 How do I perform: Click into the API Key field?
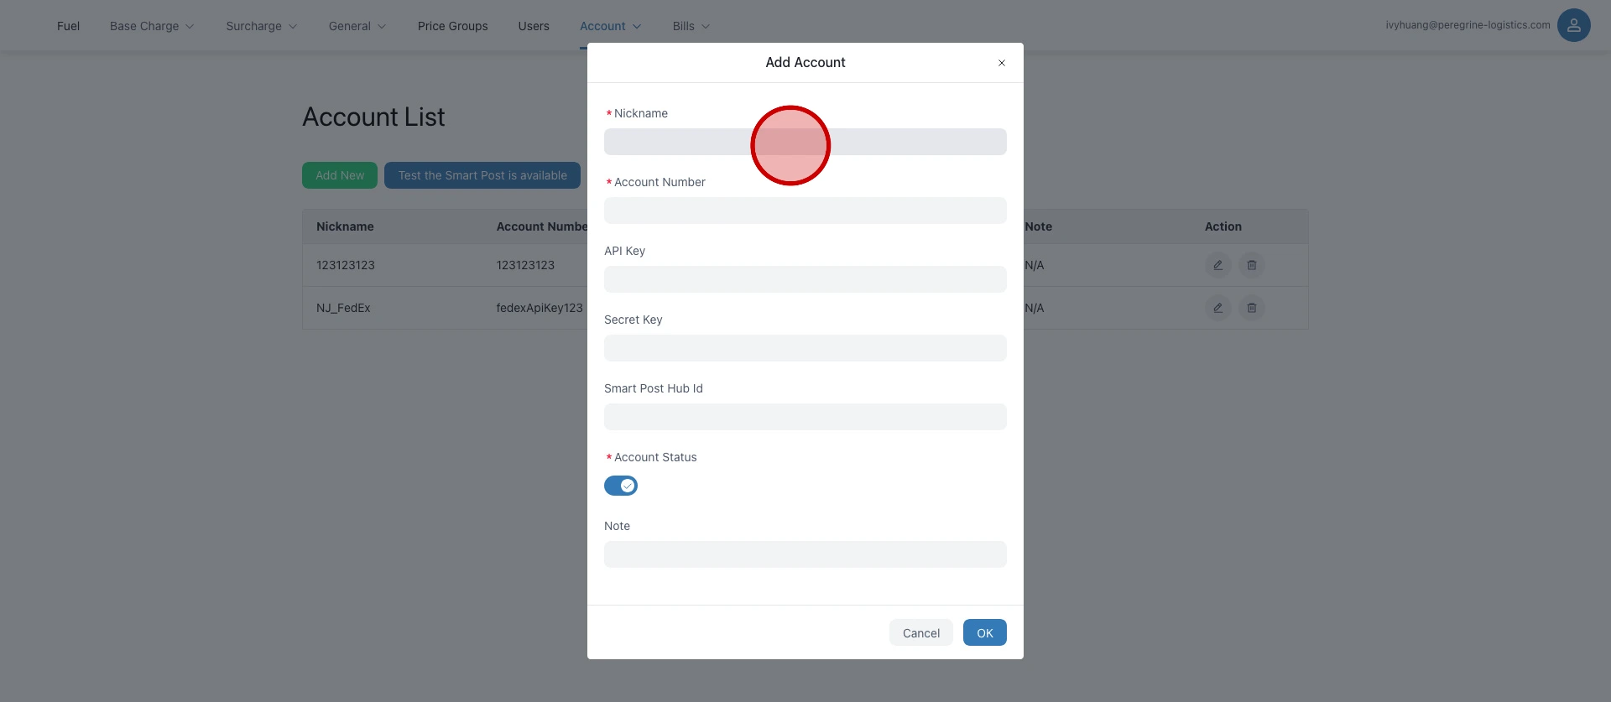[805, 279]
